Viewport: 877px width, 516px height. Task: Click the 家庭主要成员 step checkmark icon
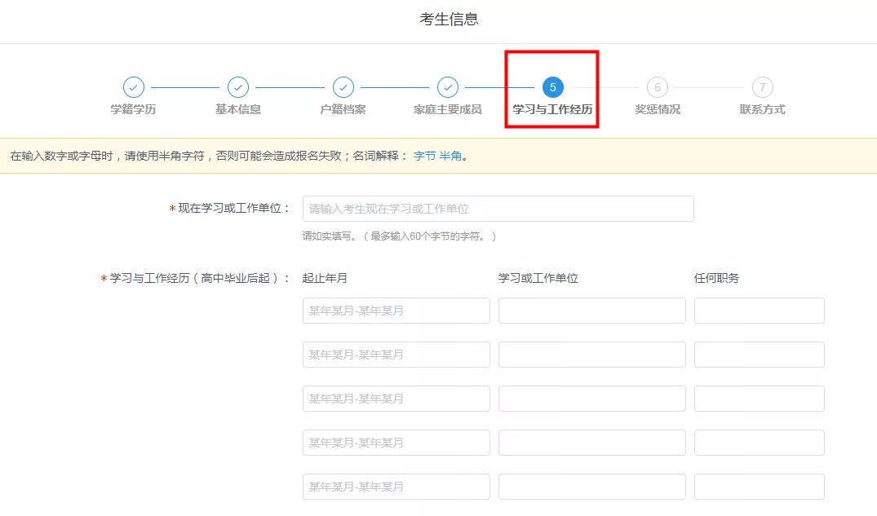(x=448, y=87)
